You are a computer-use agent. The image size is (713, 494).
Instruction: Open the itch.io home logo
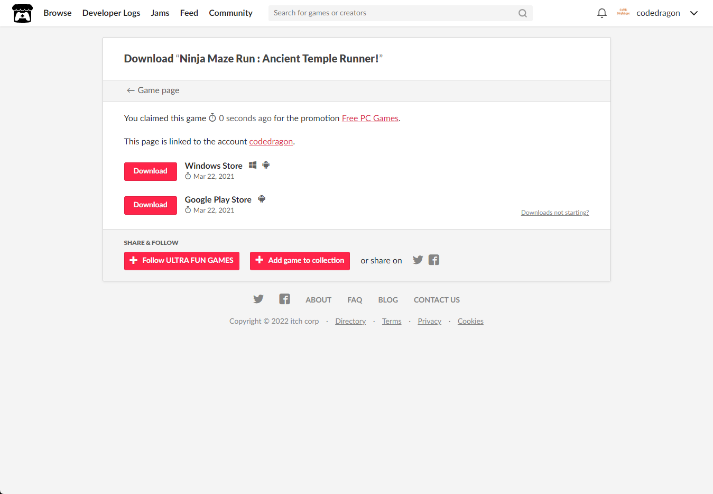[22, 13]
